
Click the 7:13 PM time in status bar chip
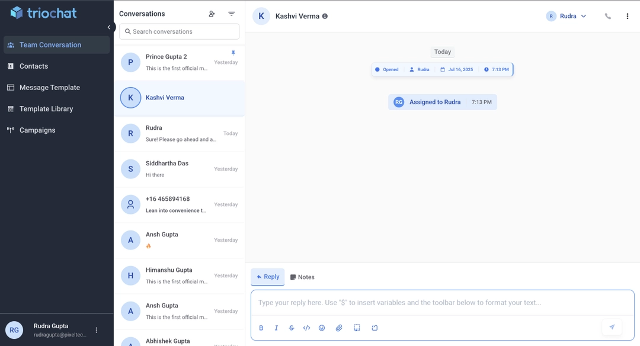pos(497,69)
